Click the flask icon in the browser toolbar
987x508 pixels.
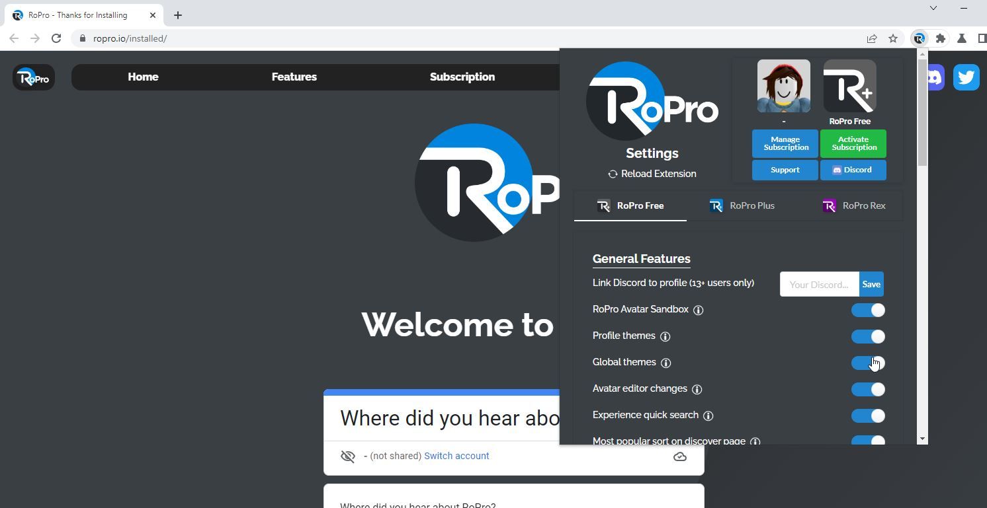point(962,38)
